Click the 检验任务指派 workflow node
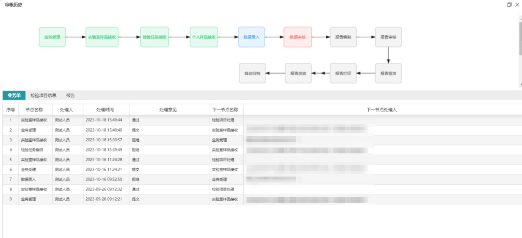 [x=155, y=37]
